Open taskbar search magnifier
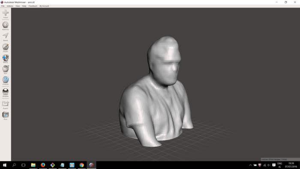 click(14, 165)
